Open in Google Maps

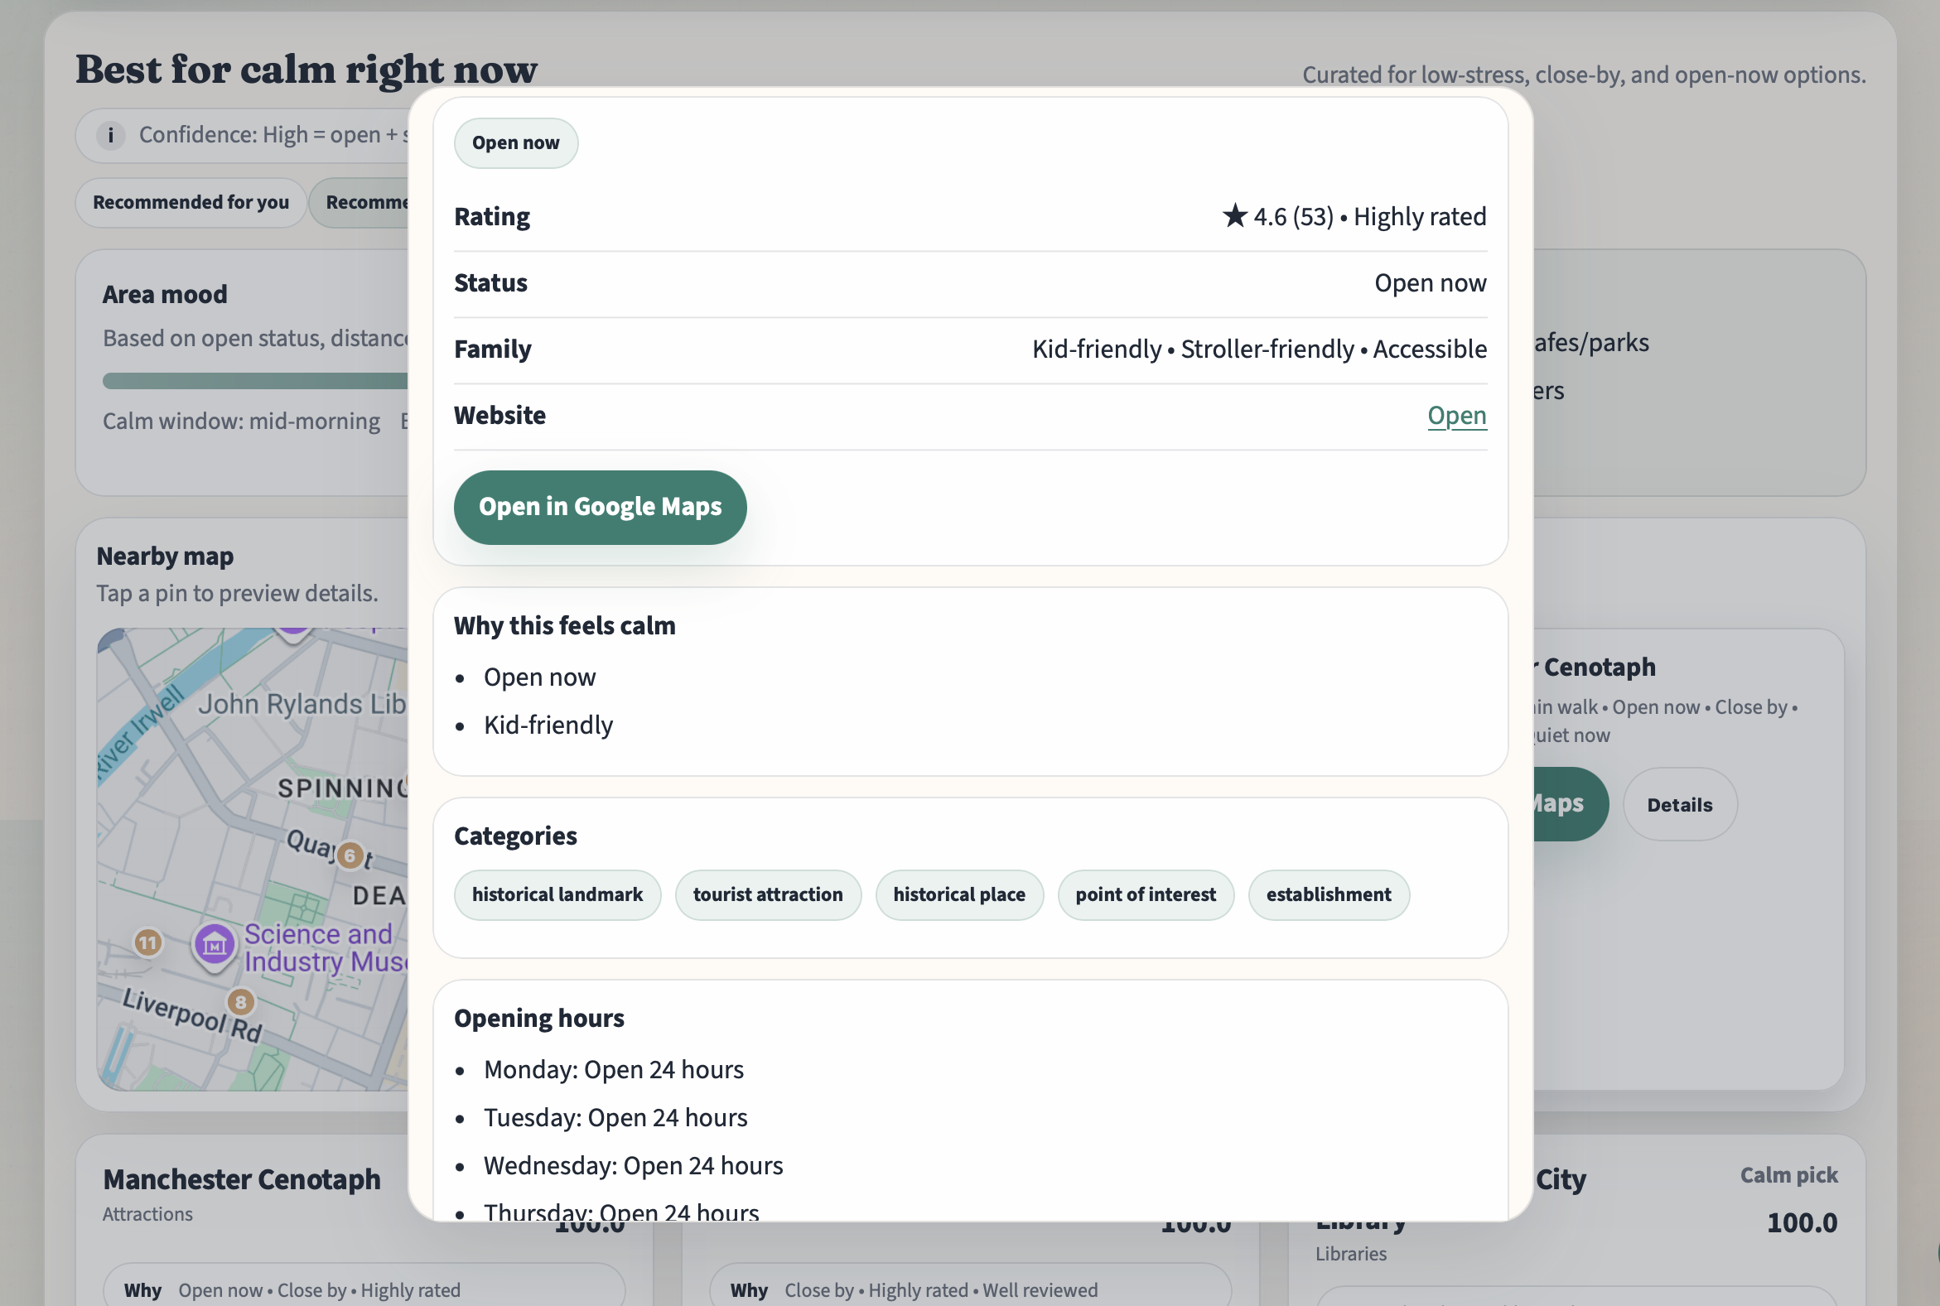[599, 506]
